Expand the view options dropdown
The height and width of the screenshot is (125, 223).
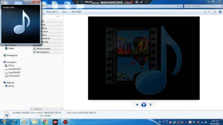point(209,12)
